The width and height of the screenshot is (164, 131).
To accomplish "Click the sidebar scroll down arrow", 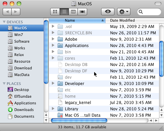I will (x=46, y=120).
